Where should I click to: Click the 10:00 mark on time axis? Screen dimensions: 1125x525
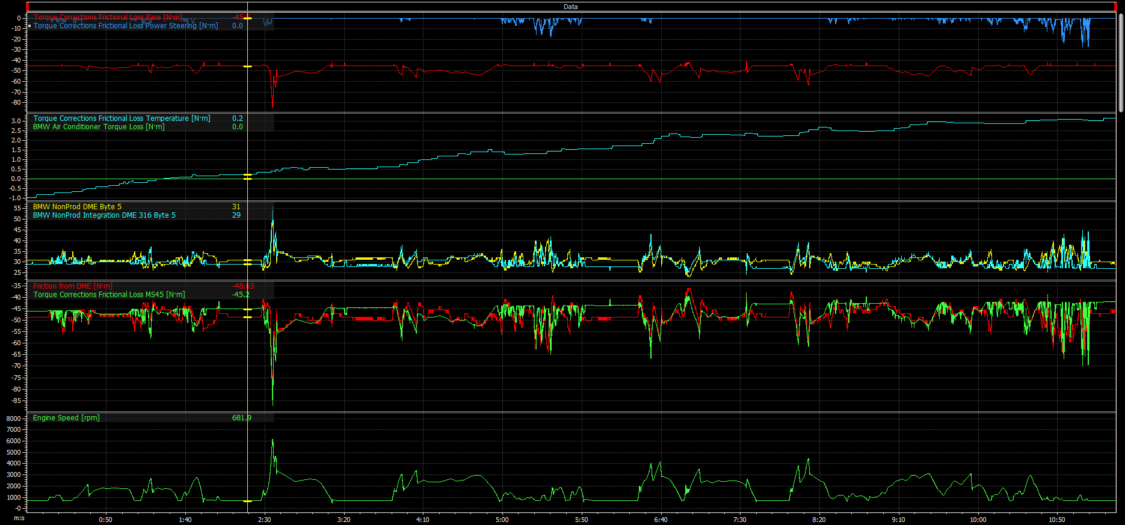pos(978,520)
